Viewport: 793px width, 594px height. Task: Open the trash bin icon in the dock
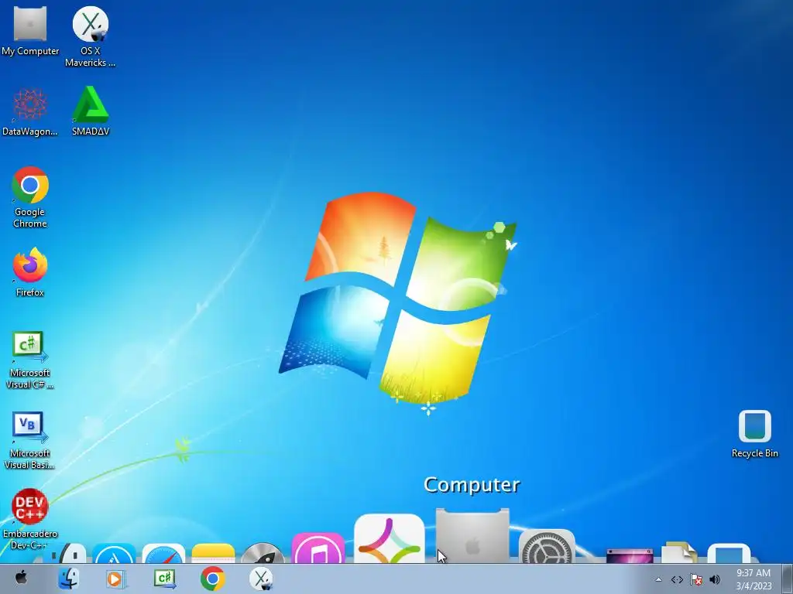click(x=729, y=554)
